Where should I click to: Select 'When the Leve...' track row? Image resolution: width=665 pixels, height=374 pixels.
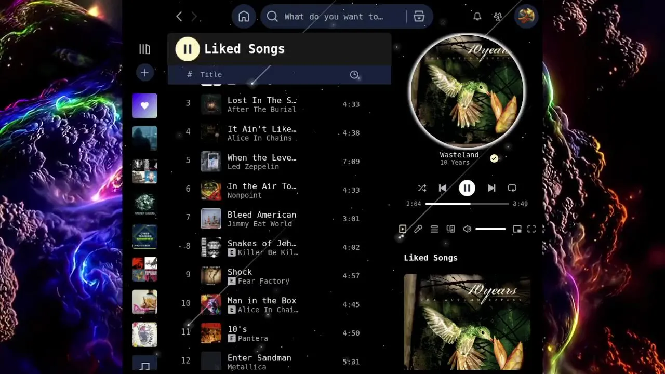coord(280,162)
